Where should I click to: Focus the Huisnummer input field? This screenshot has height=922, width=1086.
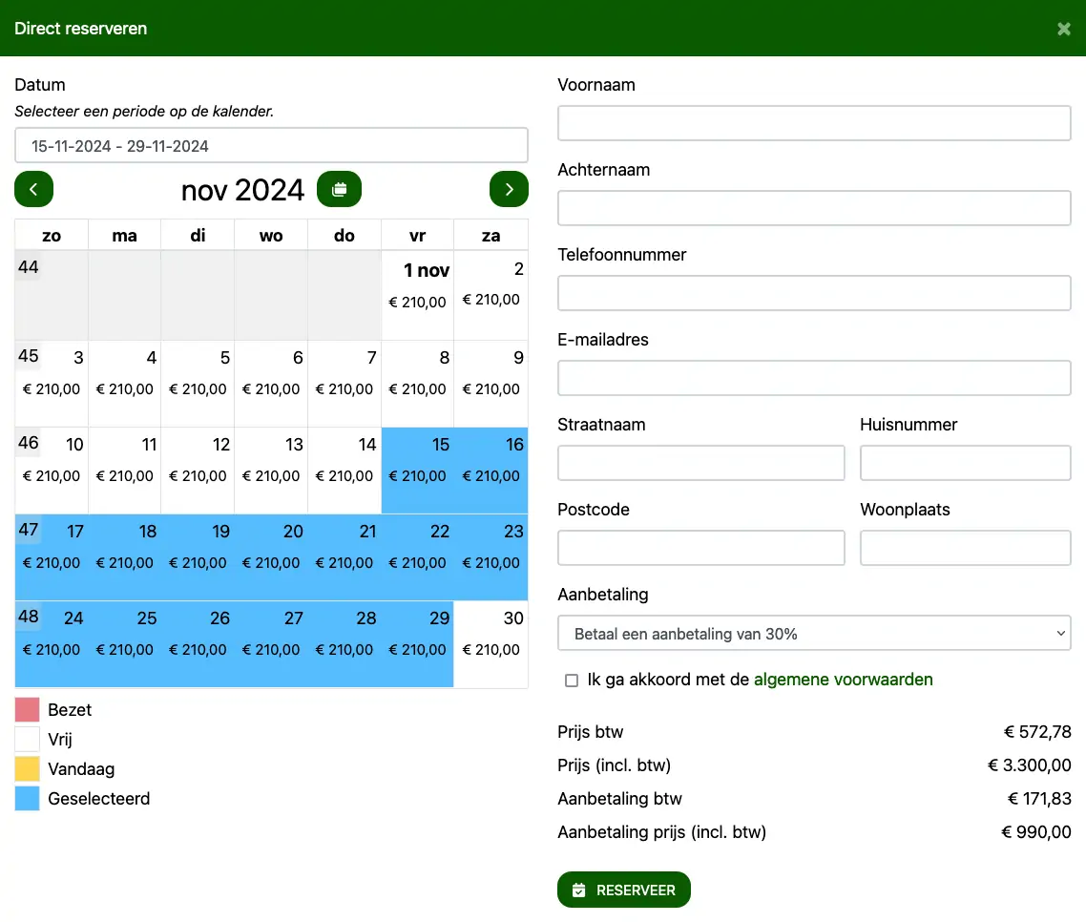pos(966,463)
